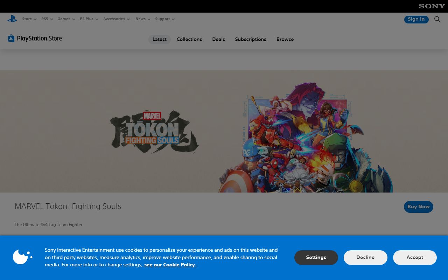
Task: Expand the Support dropdown menu
Action: tap(165, 19)
